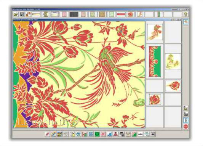Select the pink "JC" icon in the bottom toolbar

point(103,134)
